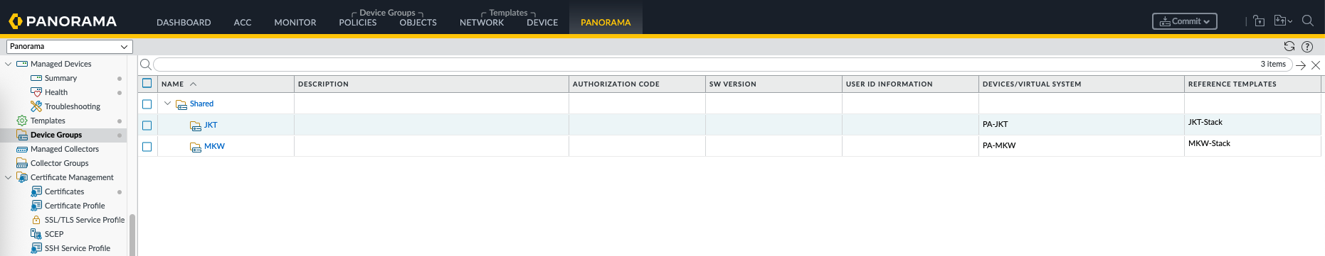Open the Shared device group link
This screenshot has height=256, width=1325.
click(x=201, y=104)
